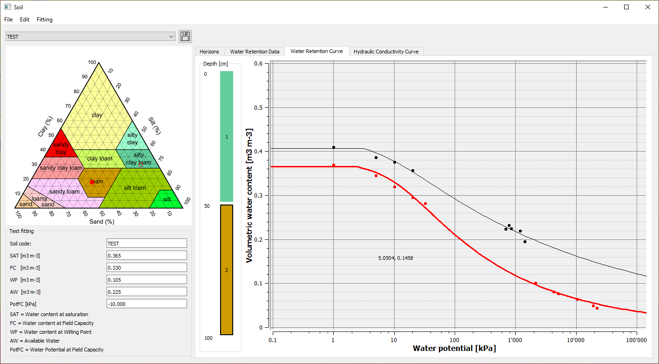Click the SAT value field
Viewport: 659px width, 364px height.
coord(147,255)
